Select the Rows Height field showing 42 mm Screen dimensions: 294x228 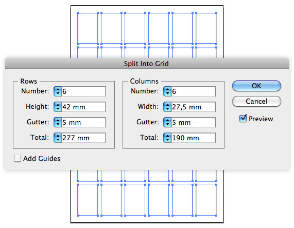pos(83,107)
